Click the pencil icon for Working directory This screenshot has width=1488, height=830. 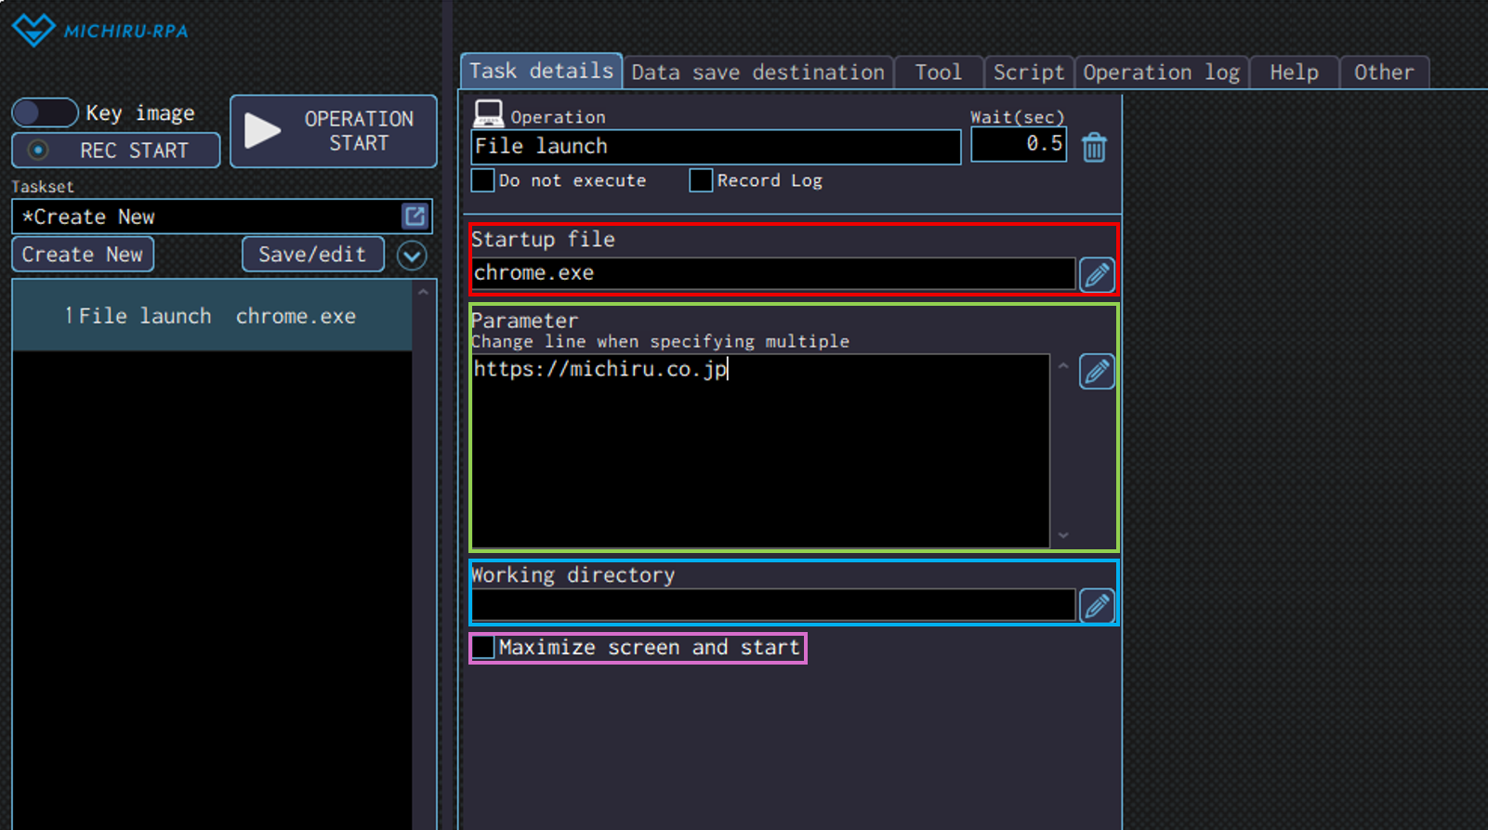point(1097,606)
